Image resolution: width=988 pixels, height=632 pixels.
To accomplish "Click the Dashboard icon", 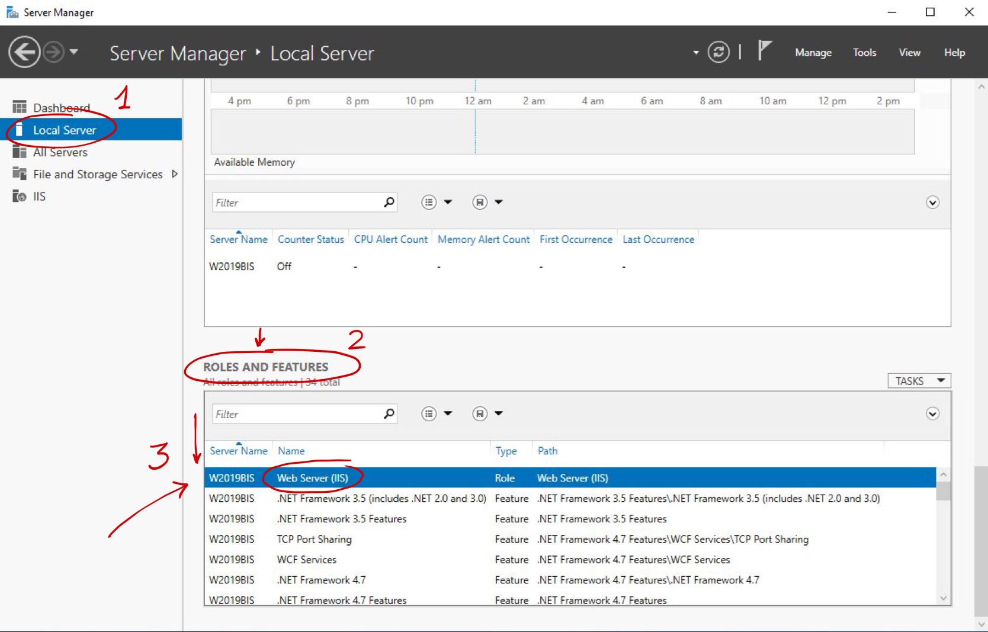I will 20,107.
